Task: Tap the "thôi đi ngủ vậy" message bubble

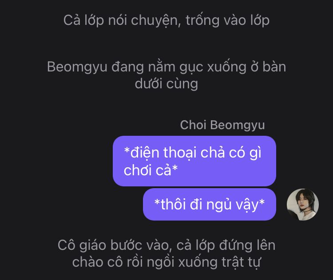Action: [210, 205]
